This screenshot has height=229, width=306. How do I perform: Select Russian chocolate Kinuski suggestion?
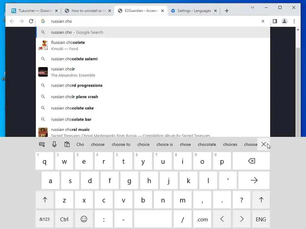(153, 46)
